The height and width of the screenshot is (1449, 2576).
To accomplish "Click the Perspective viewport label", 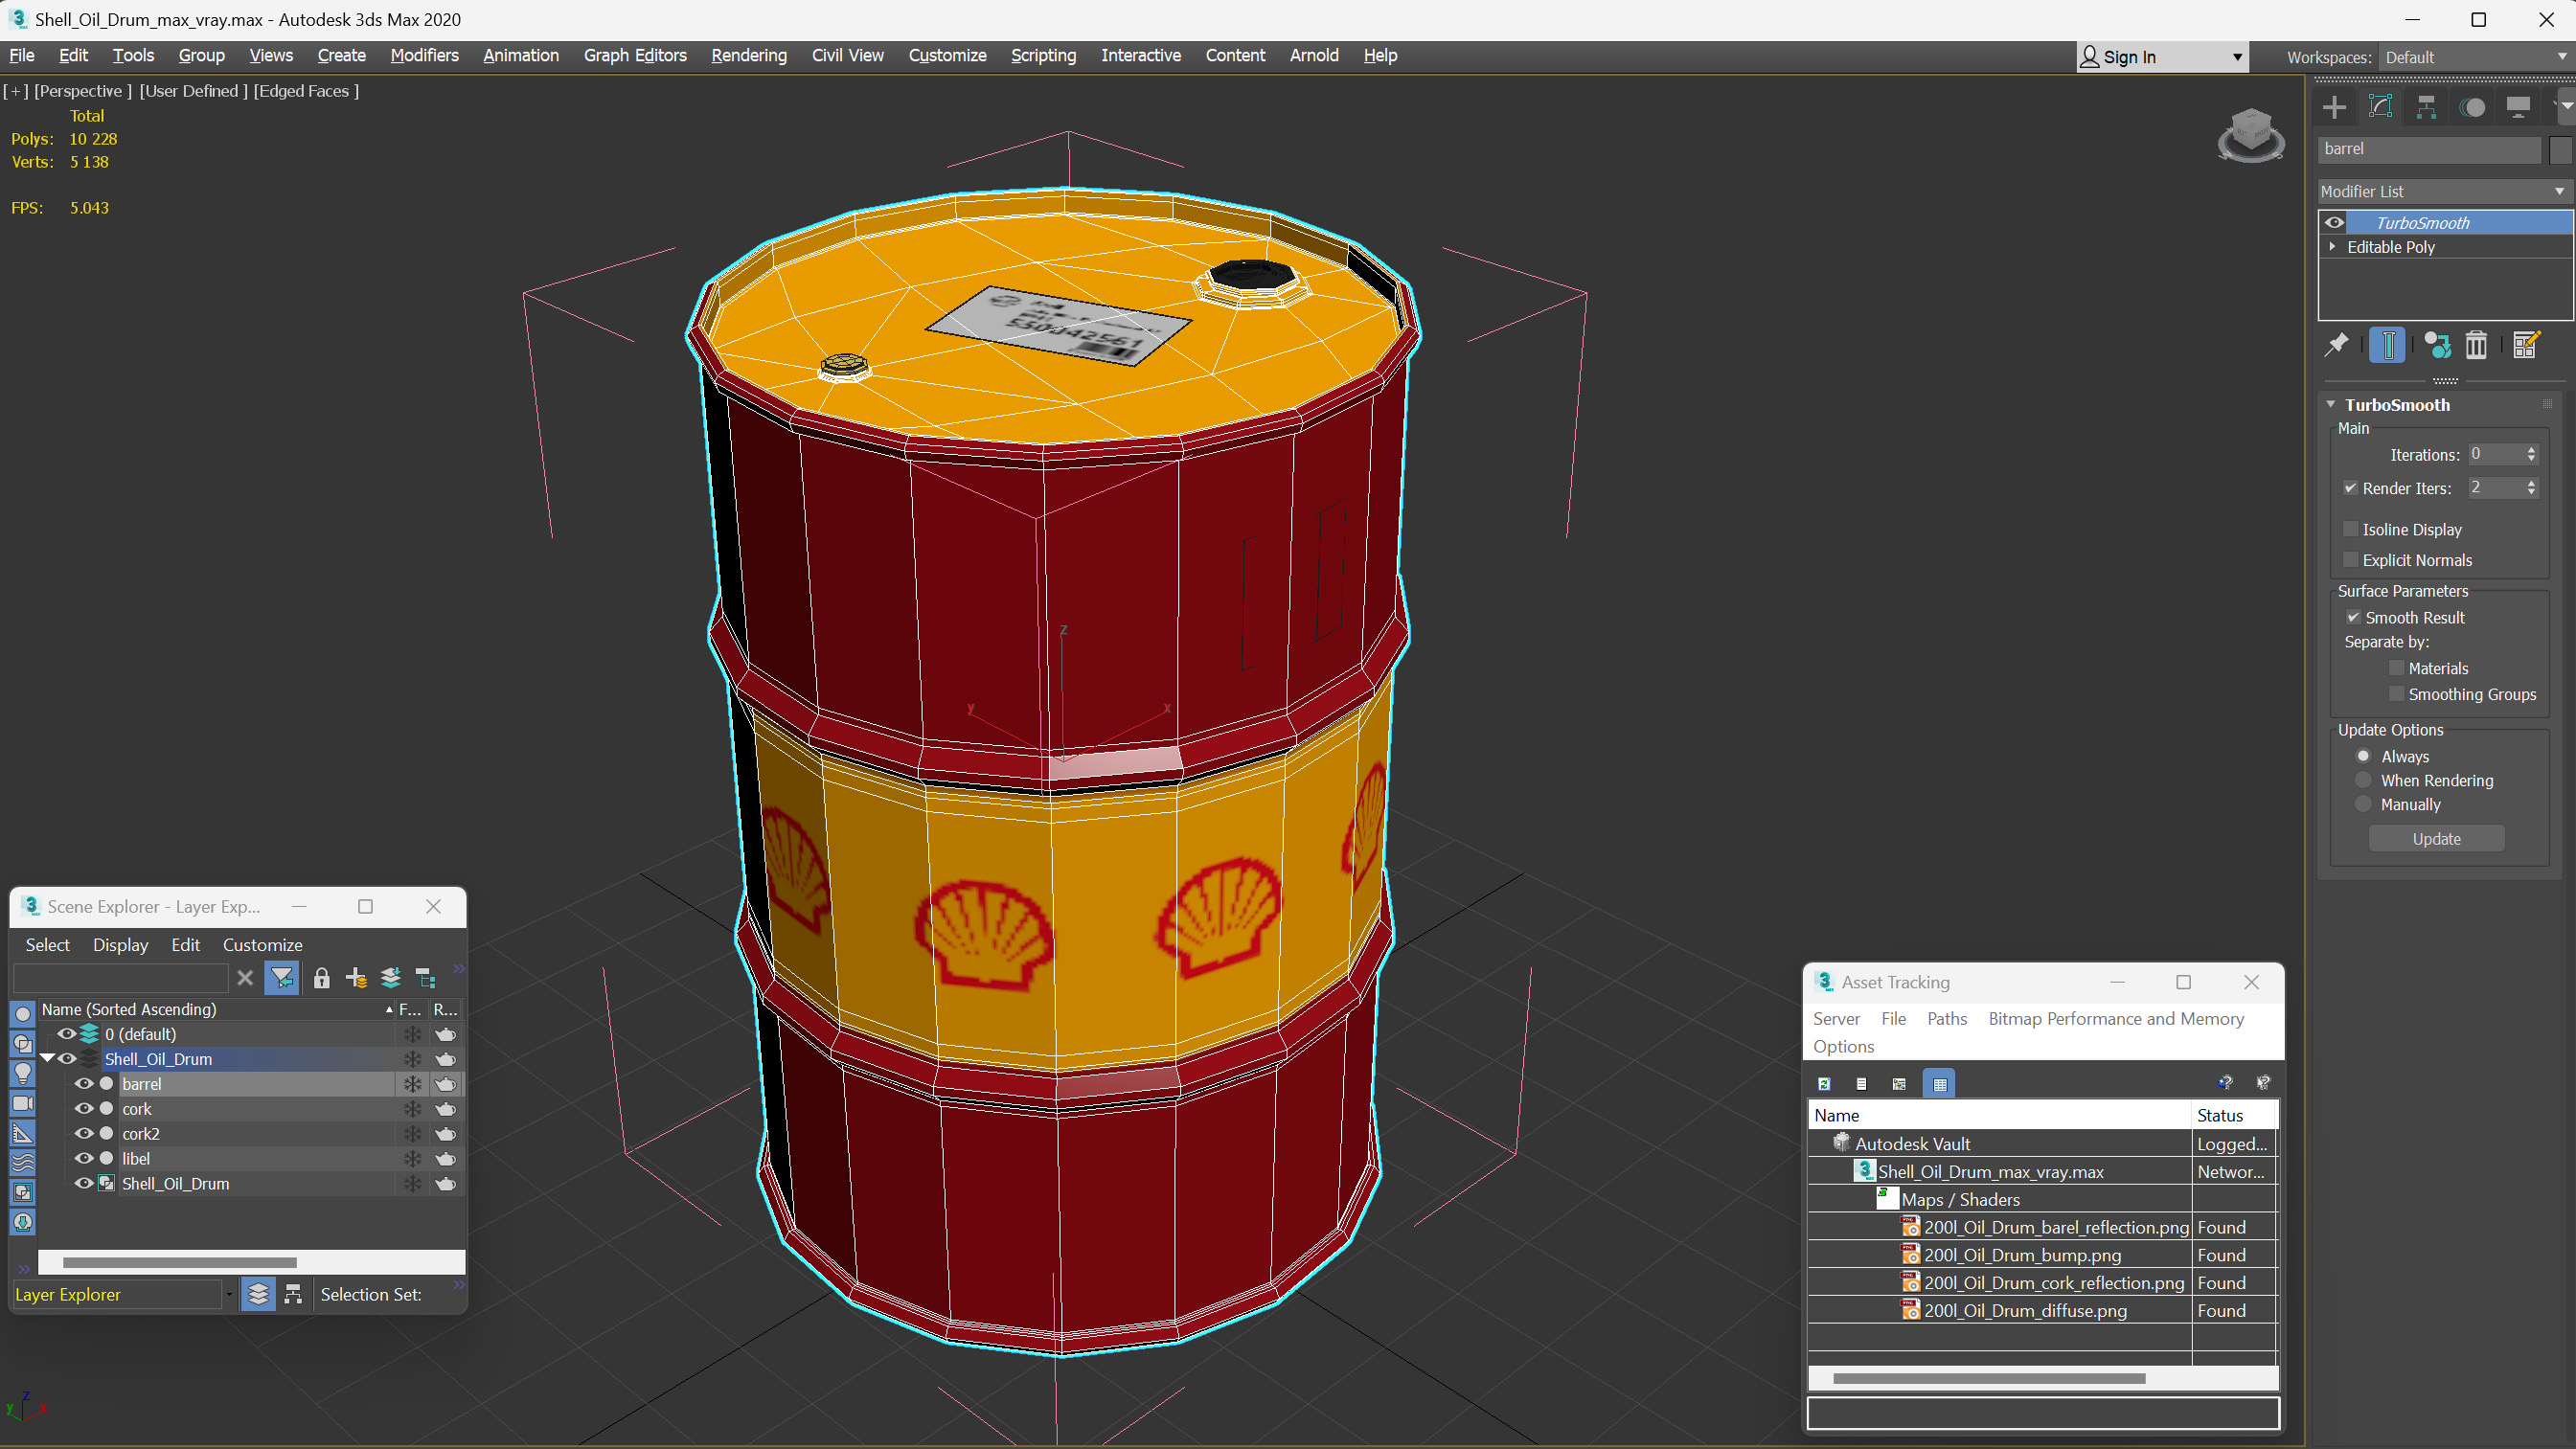I will (83, 91).
